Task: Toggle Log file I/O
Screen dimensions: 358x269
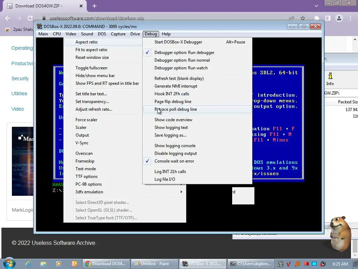Action: (198, 179)
